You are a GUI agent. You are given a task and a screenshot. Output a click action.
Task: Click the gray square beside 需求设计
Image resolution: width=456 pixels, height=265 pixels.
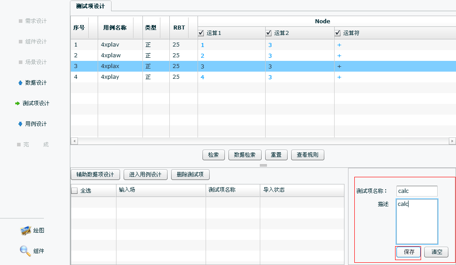20,21
